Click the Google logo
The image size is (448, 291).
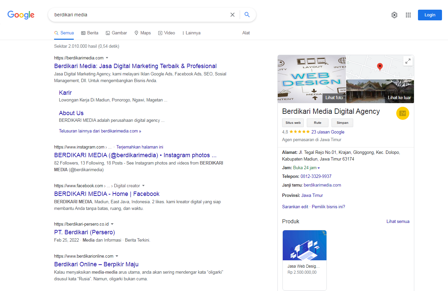click(21, 15)
